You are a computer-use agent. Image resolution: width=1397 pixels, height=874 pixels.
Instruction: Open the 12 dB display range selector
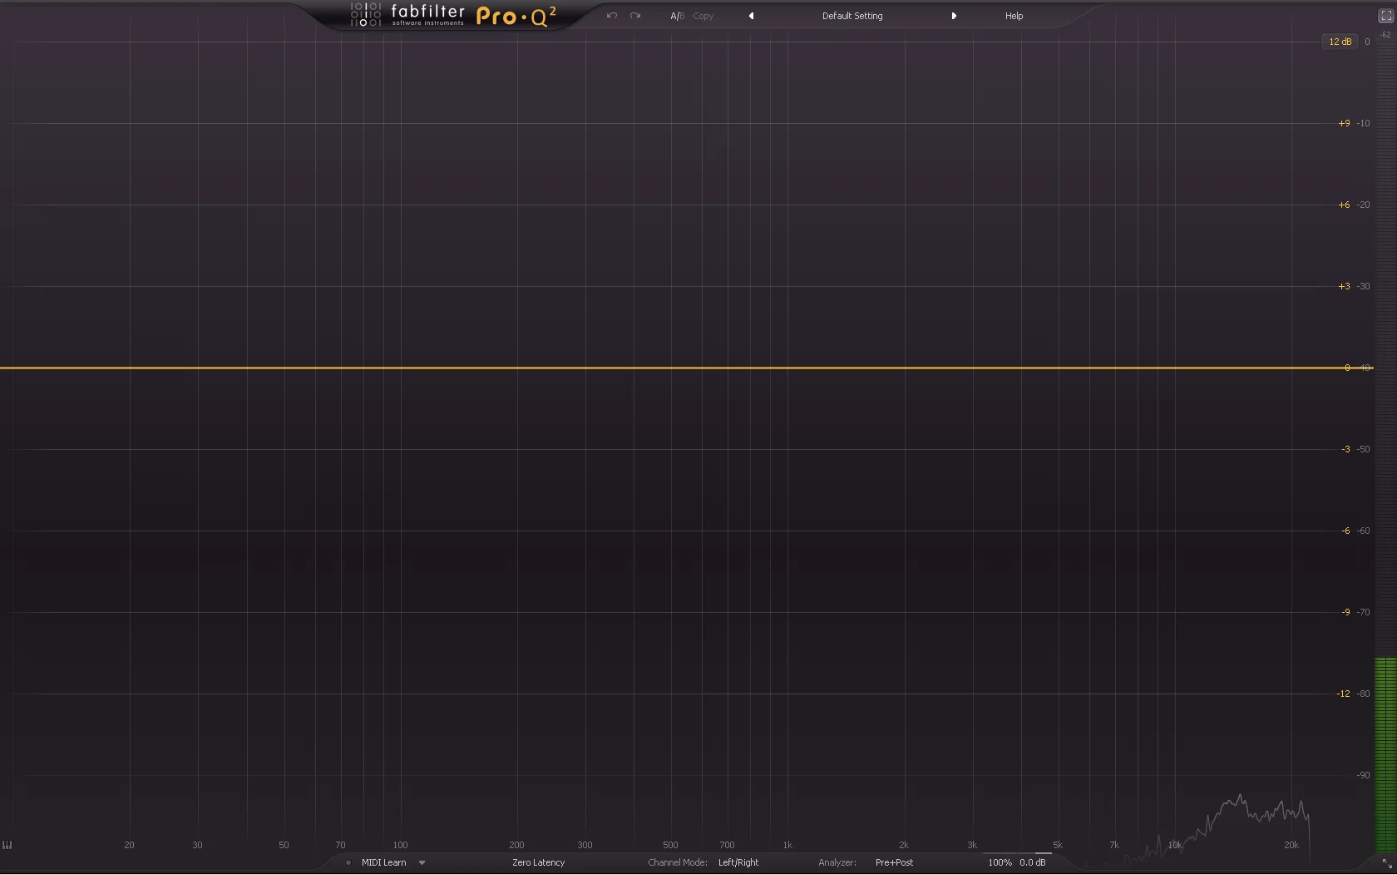point(1340,42)
